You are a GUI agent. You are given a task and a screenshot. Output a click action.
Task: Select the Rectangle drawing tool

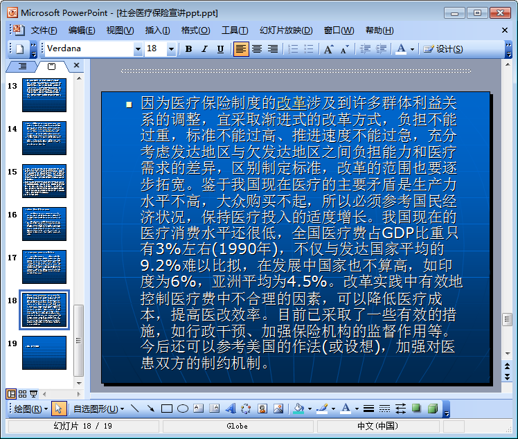[x=167, y=409]
